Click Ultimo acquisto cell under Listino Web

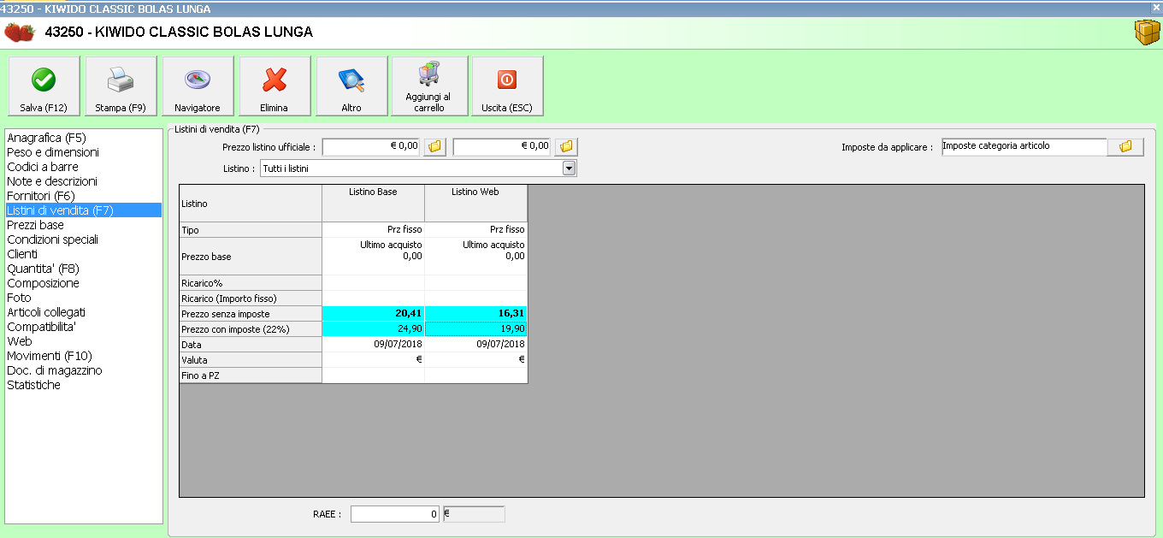[x=475, y=256]
